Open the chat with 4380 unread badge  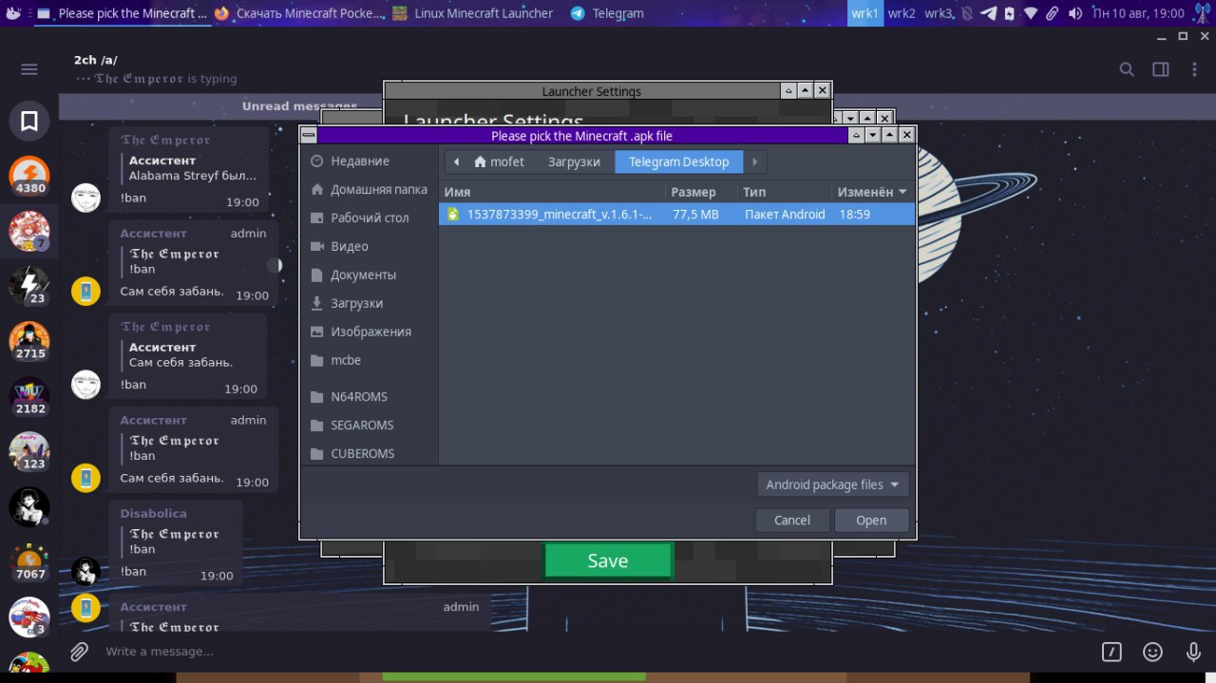point(29,177)
